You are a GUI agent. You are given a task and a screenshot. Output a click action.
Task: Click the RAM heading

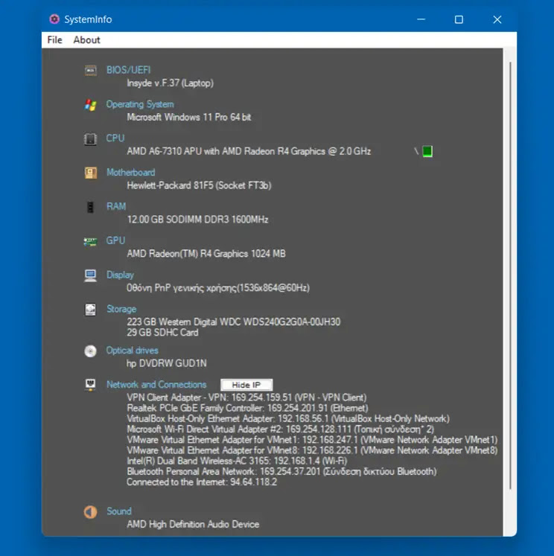pyautogui.click(x=116, y=206)
